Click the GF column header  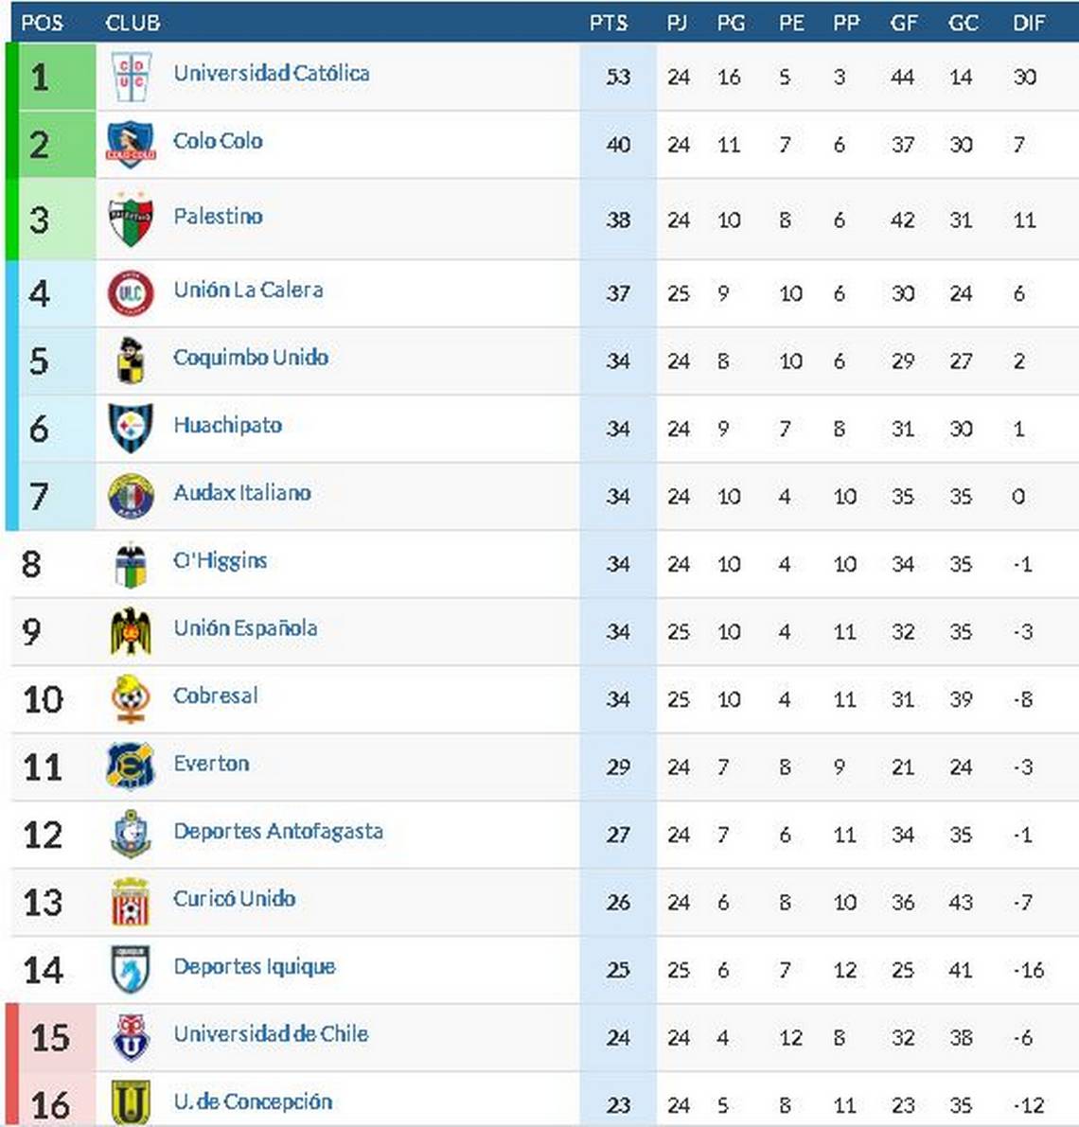904,23
